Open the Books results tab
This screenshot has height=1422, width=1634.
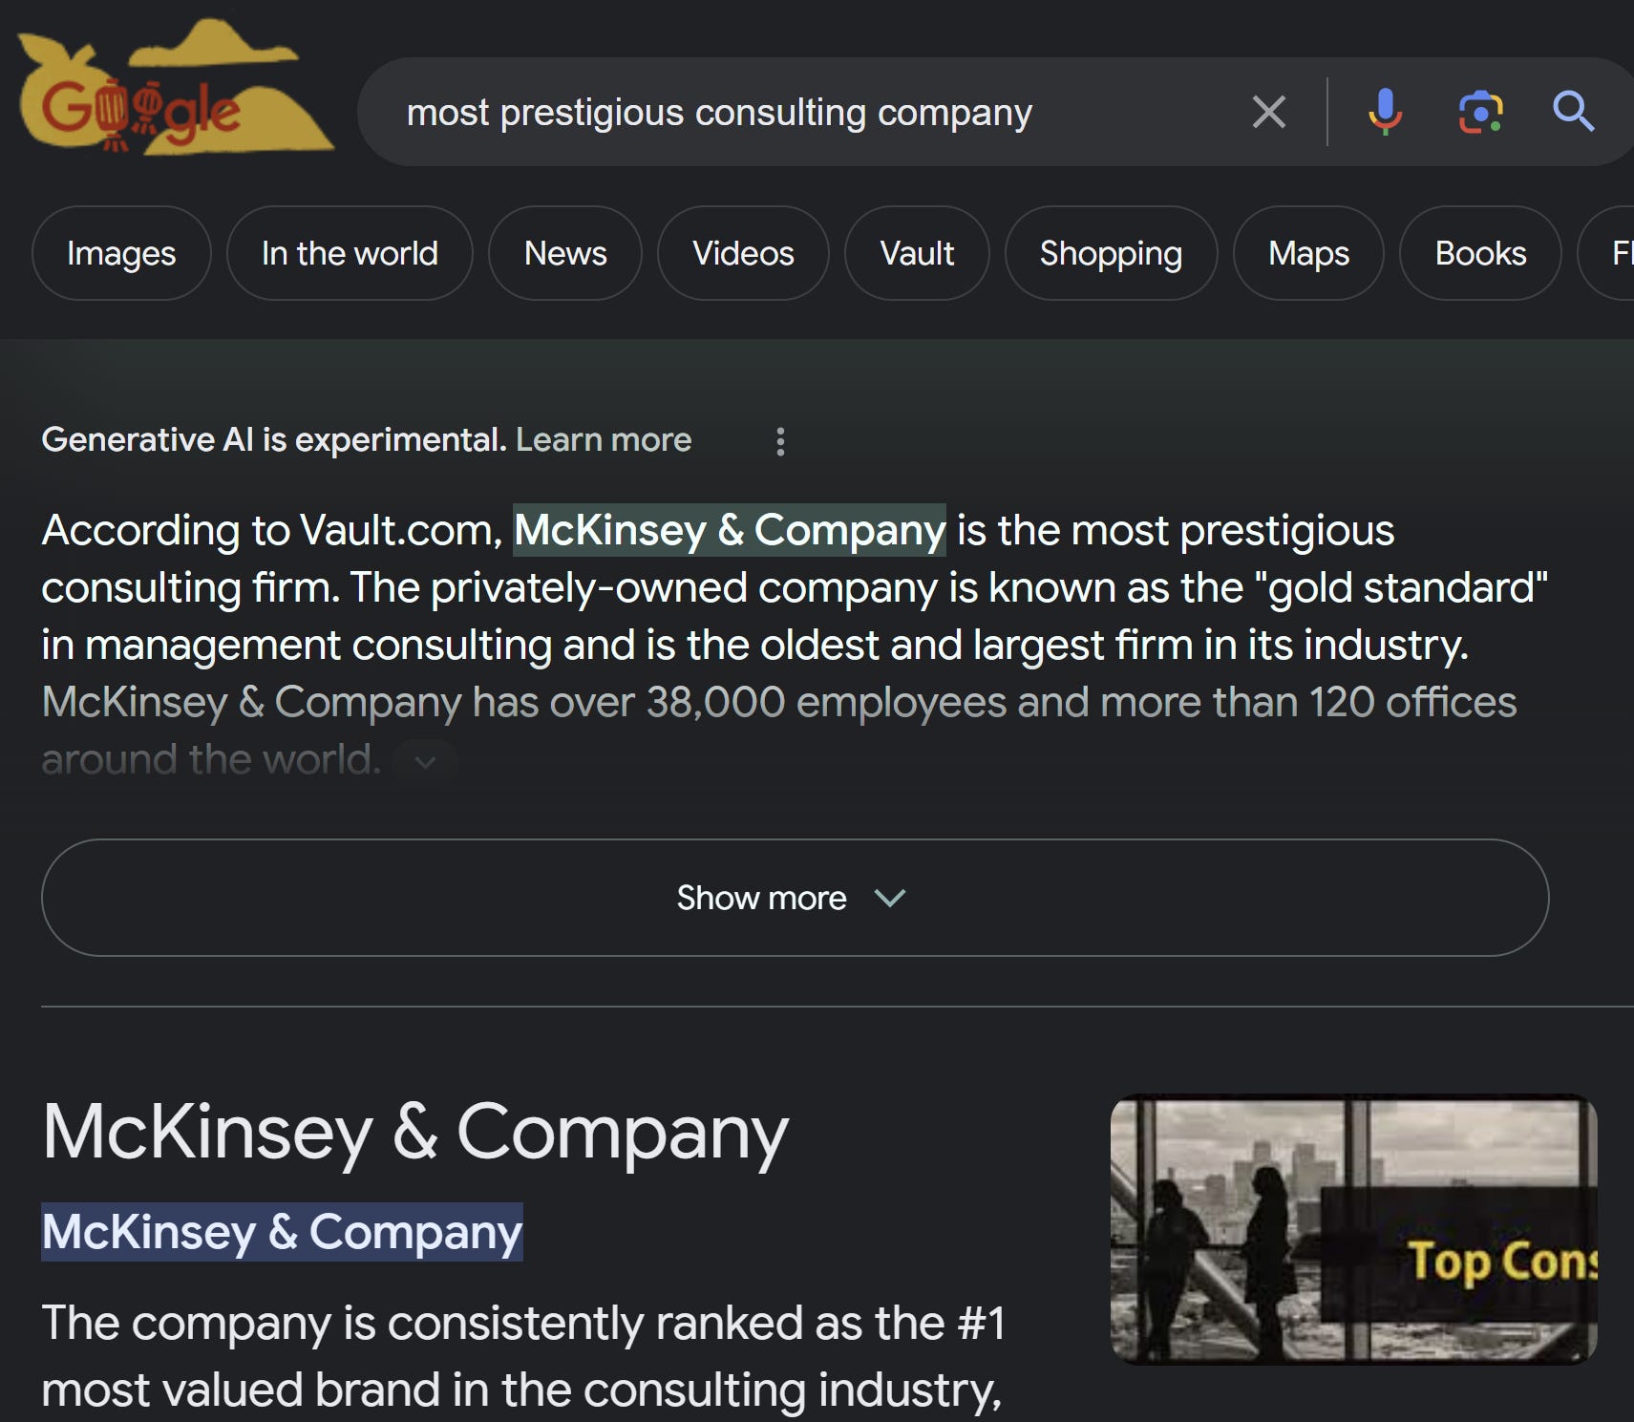coord(1480,253)
